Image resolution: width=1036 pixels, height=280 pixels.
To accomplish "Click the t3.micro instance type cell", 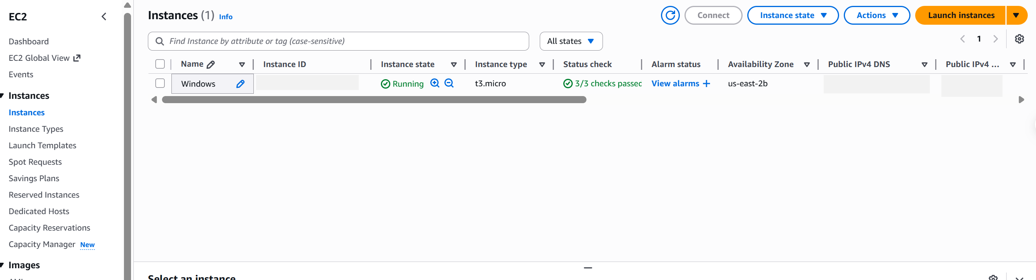I will click(490, 84).
